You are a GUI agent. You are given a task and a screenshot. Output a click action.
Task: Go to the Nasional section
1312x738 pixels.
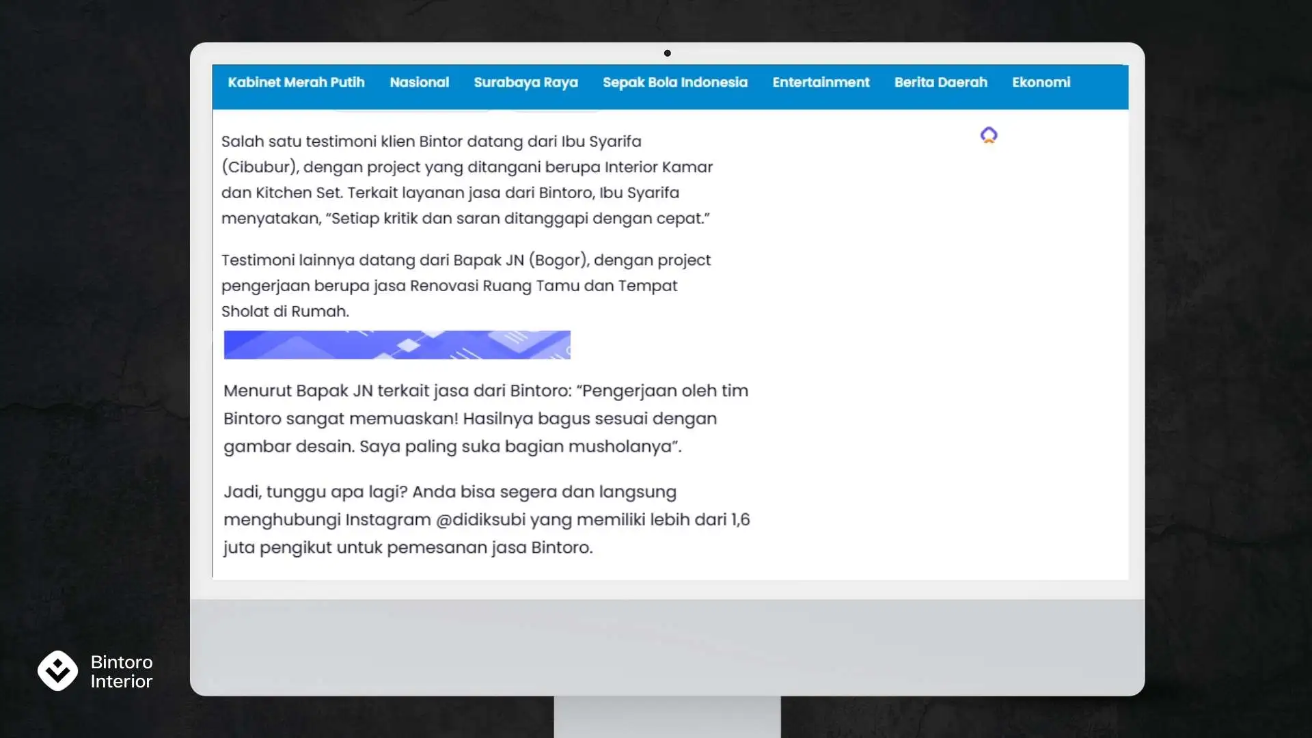coord(419,83)
